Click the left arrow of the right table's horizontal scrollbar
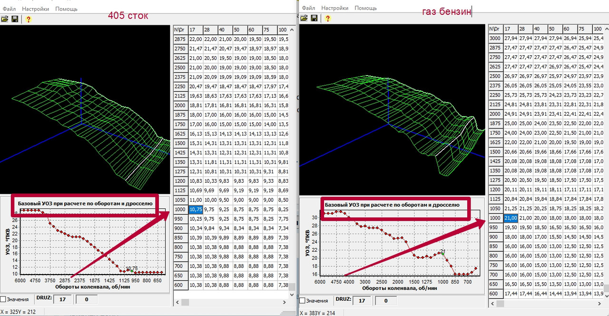 492,304
